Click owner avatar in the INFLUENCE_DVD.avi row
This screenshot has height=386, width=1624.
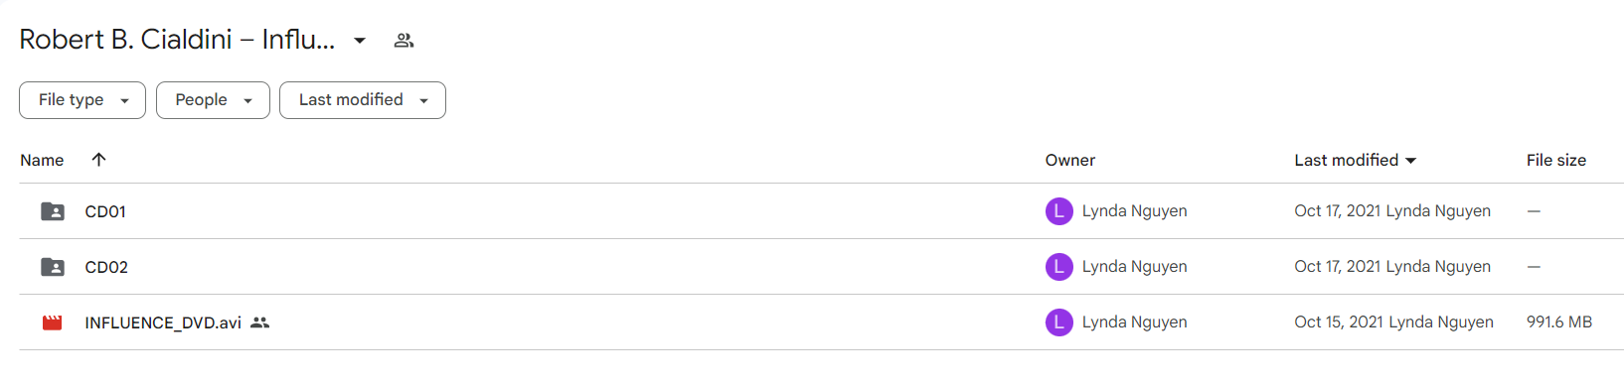pos(1059,322)
